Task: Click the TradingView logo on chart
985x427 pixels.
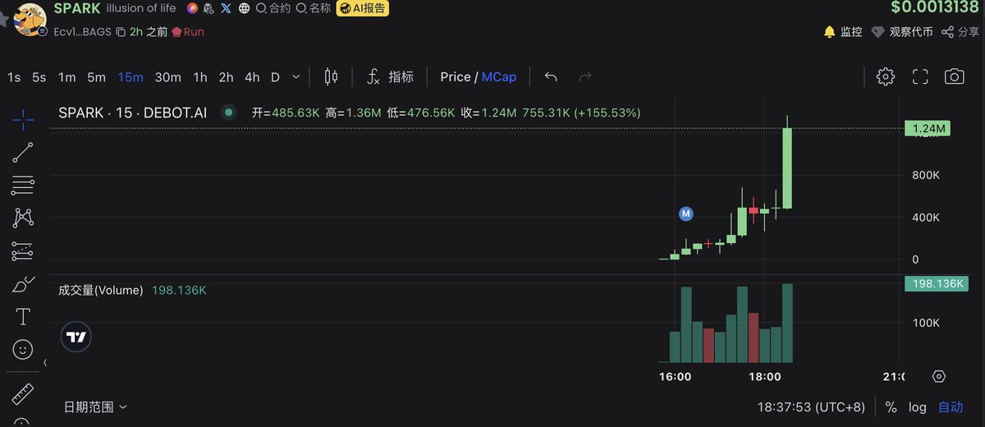Action: [76, 337]
